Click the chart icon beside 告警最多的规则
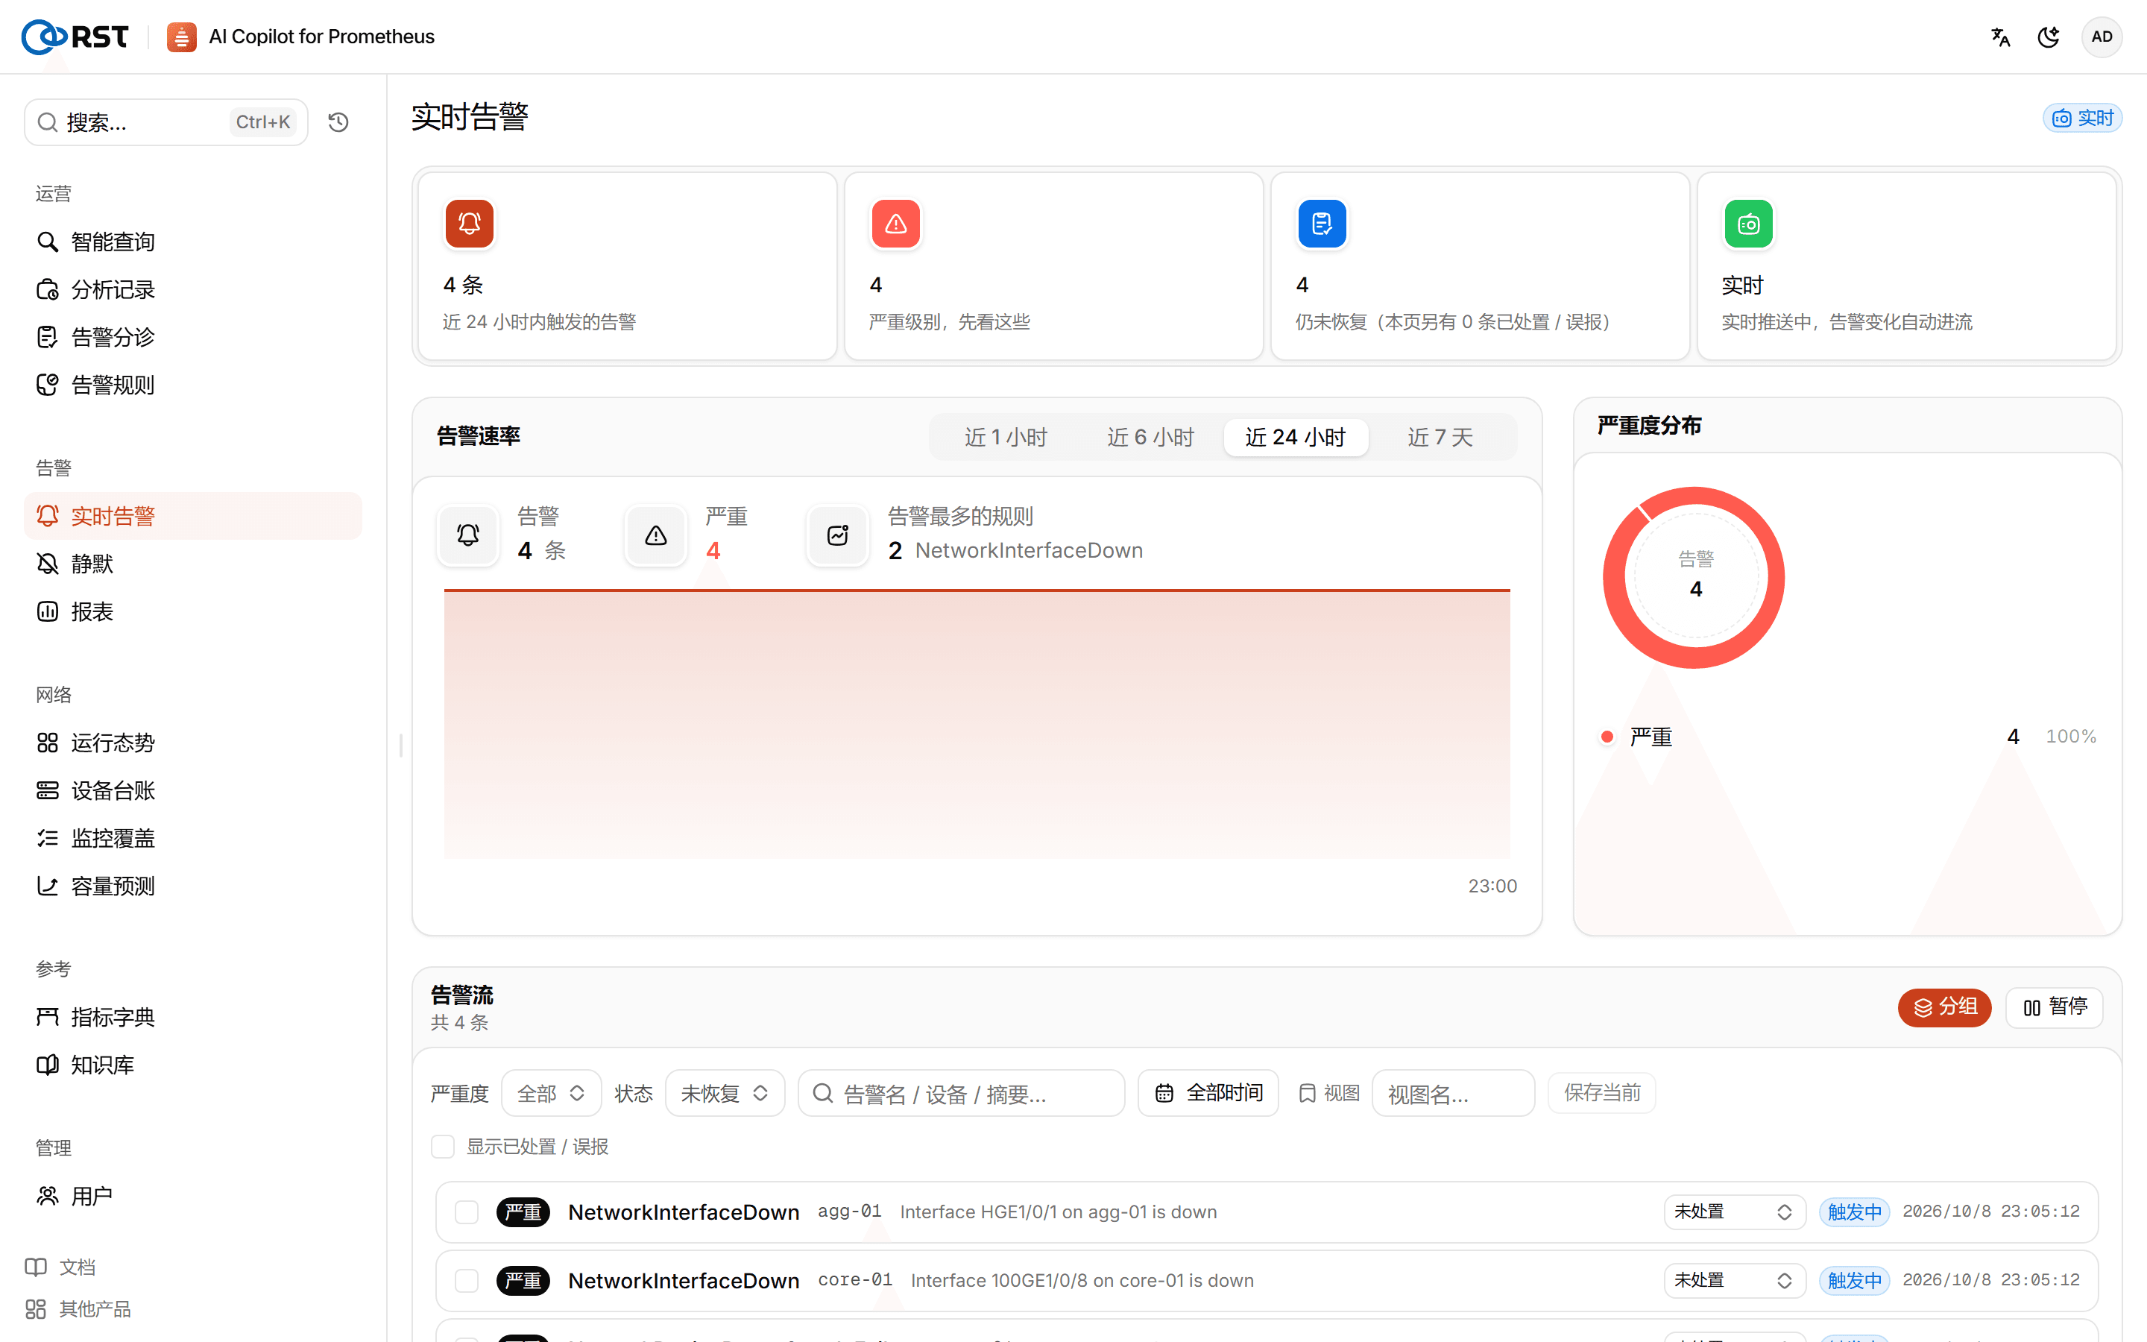Viewport: 2147px width, 1342px height. (837, 535)
